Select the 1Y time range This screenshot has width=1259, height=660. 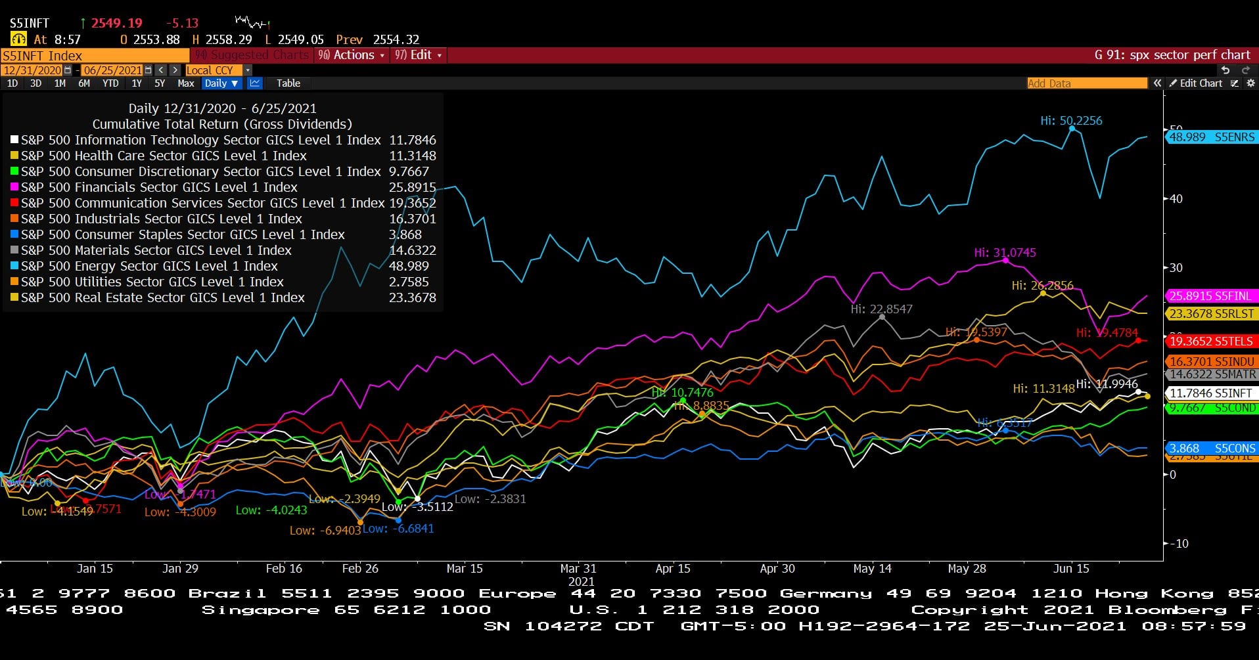[137, 83]
